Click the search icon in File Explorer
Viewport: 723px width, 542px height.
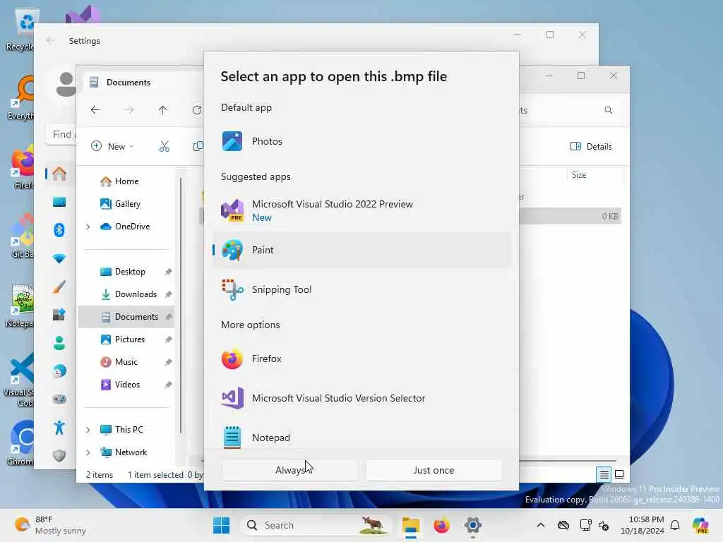pos(609,110)
